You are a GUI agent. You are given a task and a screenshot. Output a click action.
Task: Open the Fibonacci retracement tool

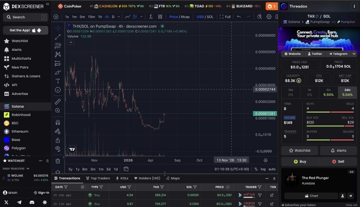click(58, 46)
